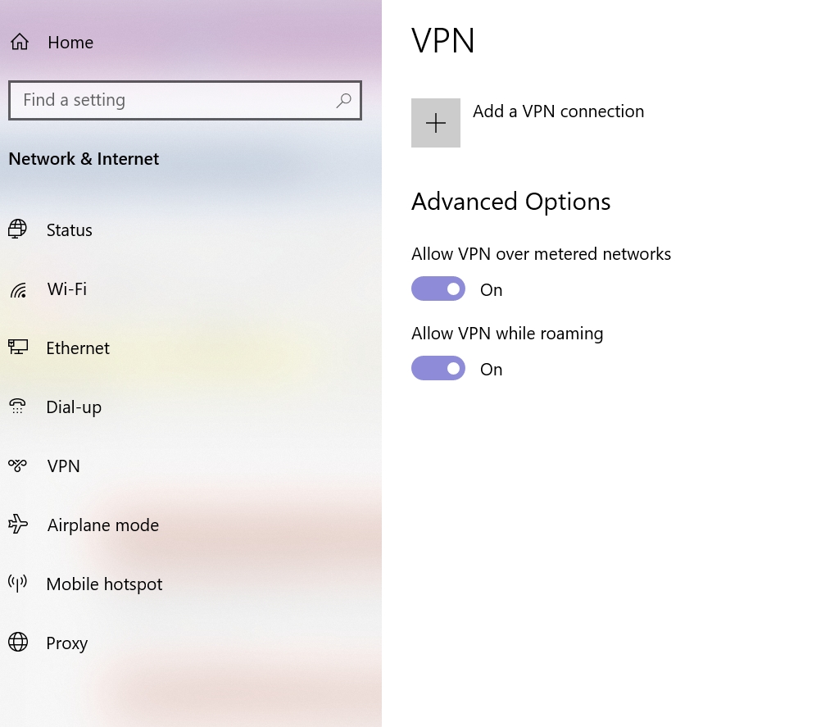Click the Airplane mode plane icon

click(x=18, y=524)
